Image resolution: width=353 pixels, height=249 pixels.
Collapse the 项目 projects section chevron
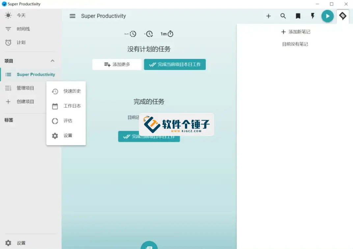(52, 61)
